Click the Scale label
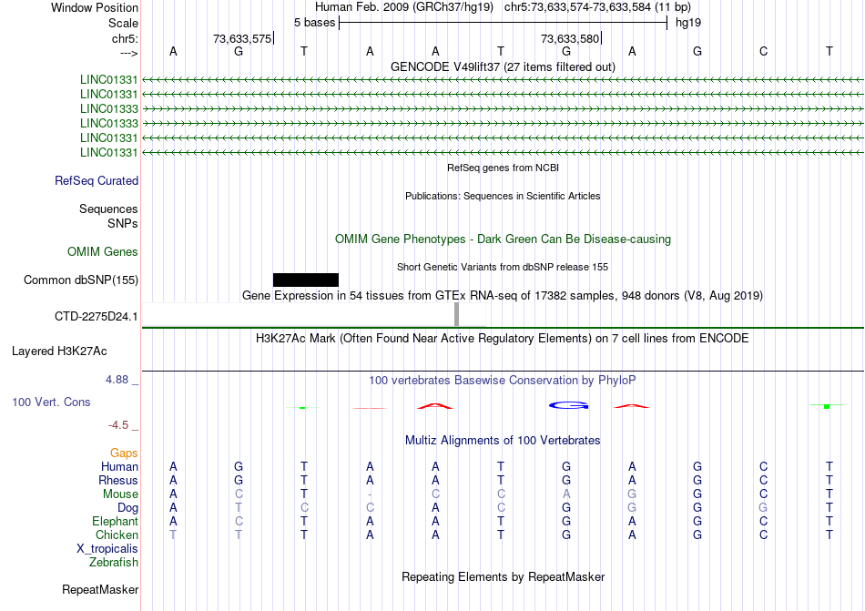The height and width of the screenshot is (611, 865). click(123, 23)
